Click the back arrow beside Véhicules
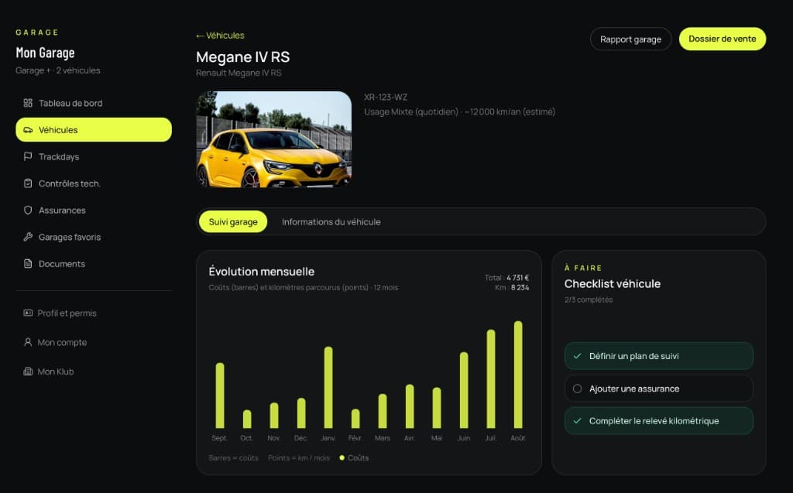 (200, 36)
